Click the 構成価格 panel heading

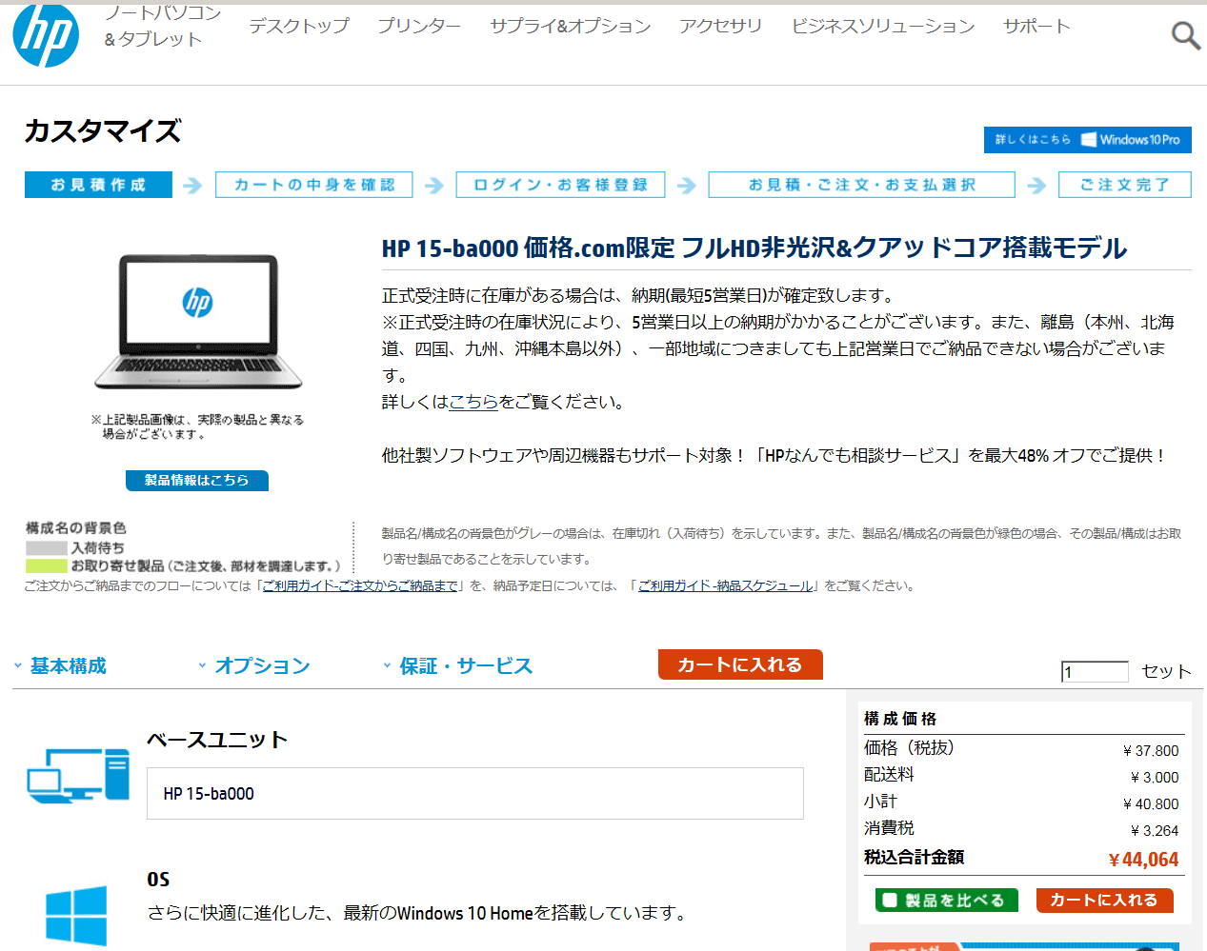tap(900, 719)
